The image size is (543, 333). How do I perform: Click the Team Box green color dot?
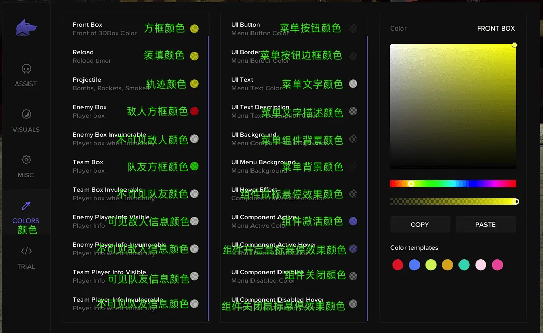click(194, 166)
